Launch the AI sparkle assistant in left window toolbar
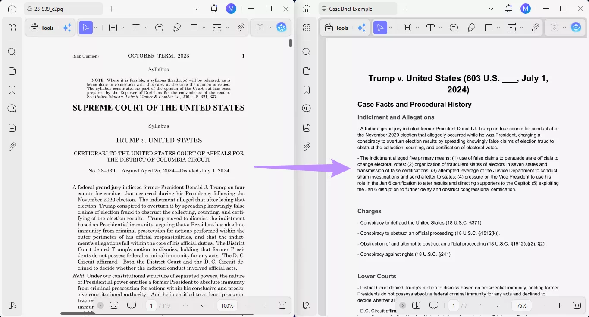The width and height of the screenshot is (589, 317). coord(67,28)
